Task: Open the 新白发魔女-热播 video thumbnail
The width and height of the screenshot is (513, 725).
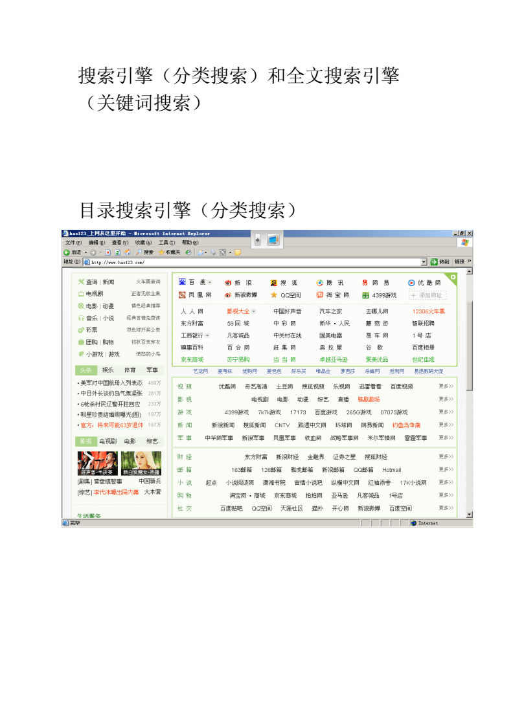Action: pyautogui.click(x=141, y=463)
